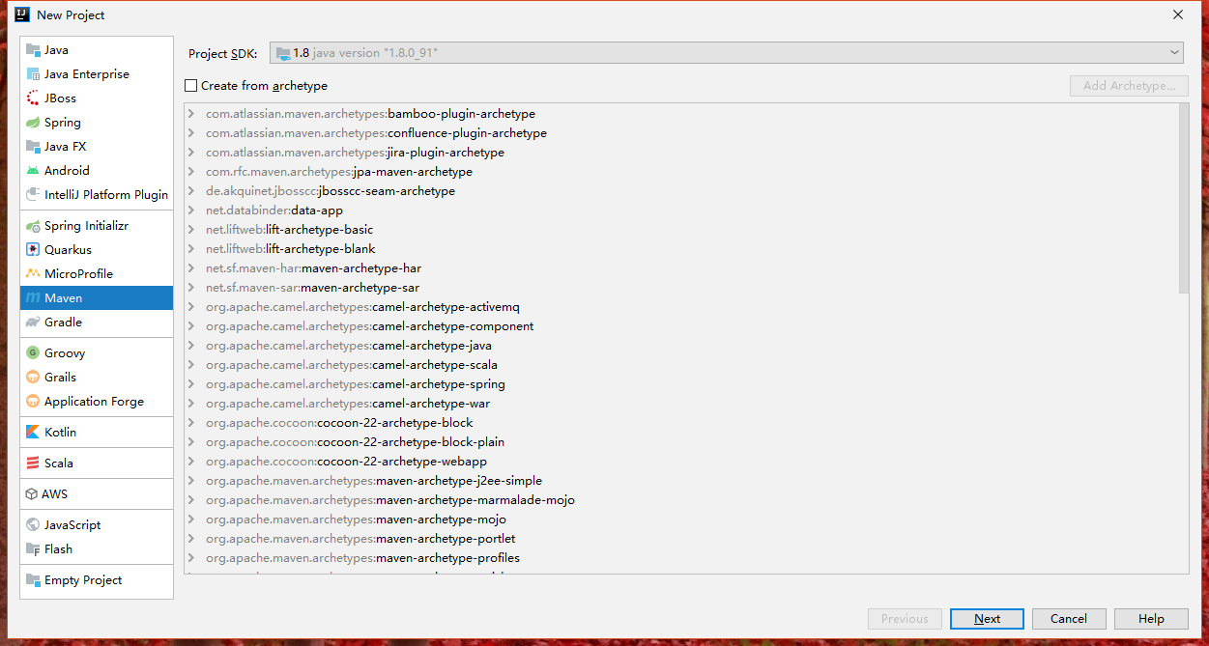1209x646 pixels.
Task: Click the JBoss icon in project list
Action: pyautogui.click(x=33, y=98)
